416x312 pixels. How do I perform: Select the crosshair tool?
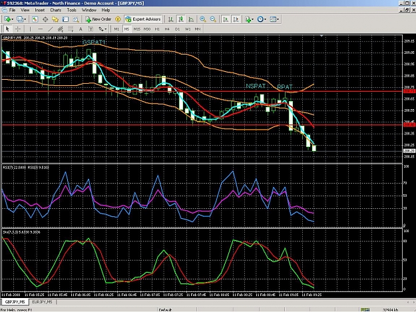[18, 29]
